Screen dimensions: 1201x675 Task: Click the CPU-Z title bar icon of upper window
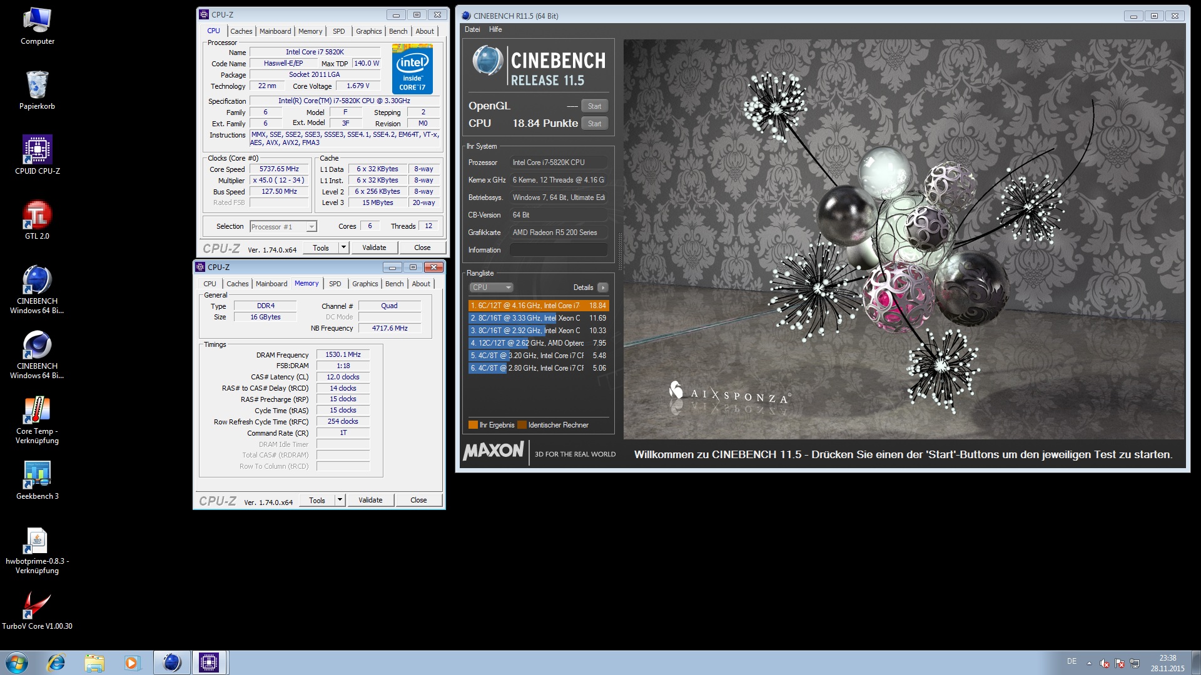[203, 14]
